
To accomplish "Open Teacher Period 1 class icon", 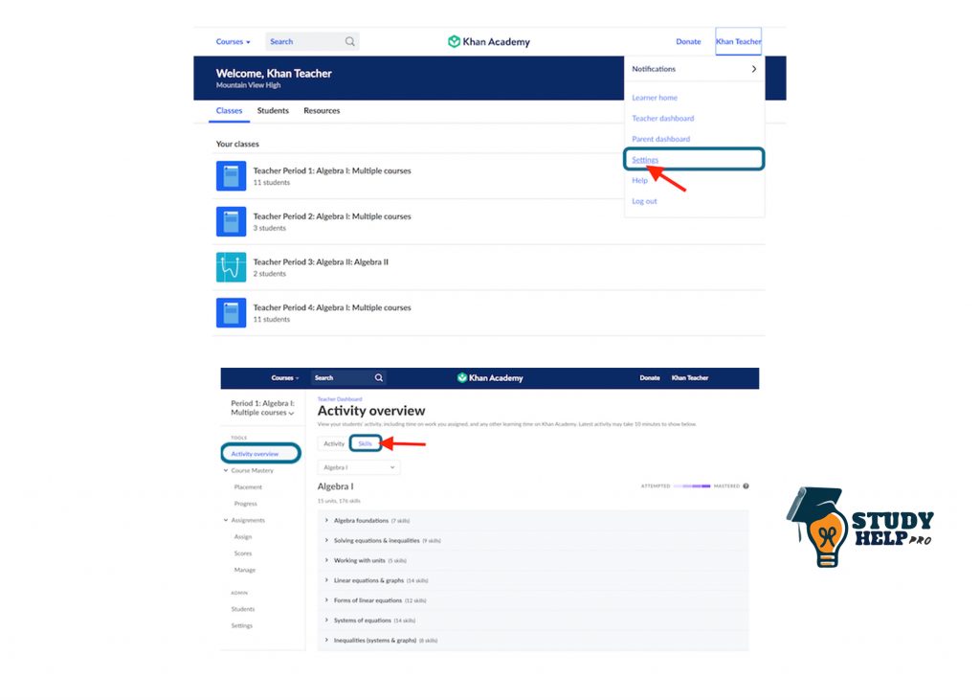I will (232, 176).
